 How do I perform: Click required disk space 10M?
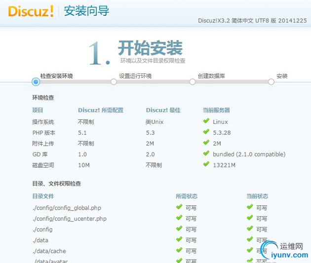coord(84,165)
